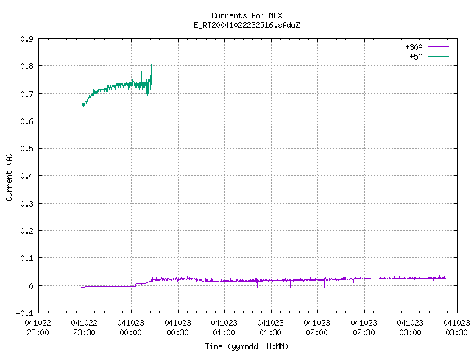
Task: Click the x-axis label 041023 00:00
Action: [131, 328]
